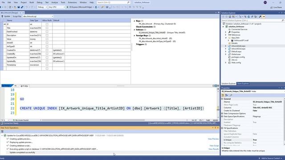Click the Save icon in the main toolbar

(x=19, y=7)
